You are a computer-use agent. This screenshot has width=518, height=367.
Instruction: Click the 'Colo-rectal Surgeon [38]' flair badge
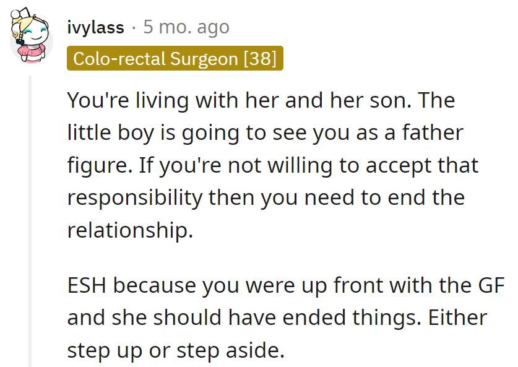[x=175, y=58]
